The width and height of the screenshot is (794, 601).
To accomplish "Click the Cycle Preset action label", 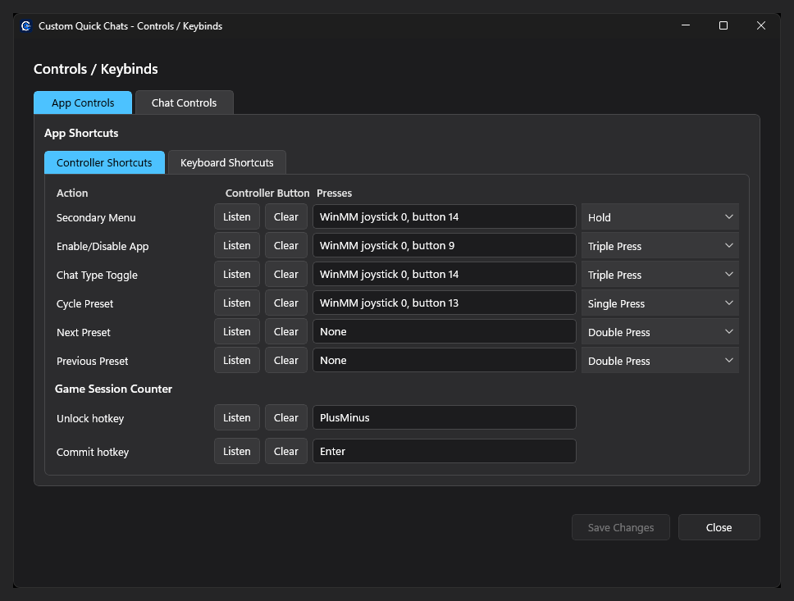I will click(x=85, y=304).
